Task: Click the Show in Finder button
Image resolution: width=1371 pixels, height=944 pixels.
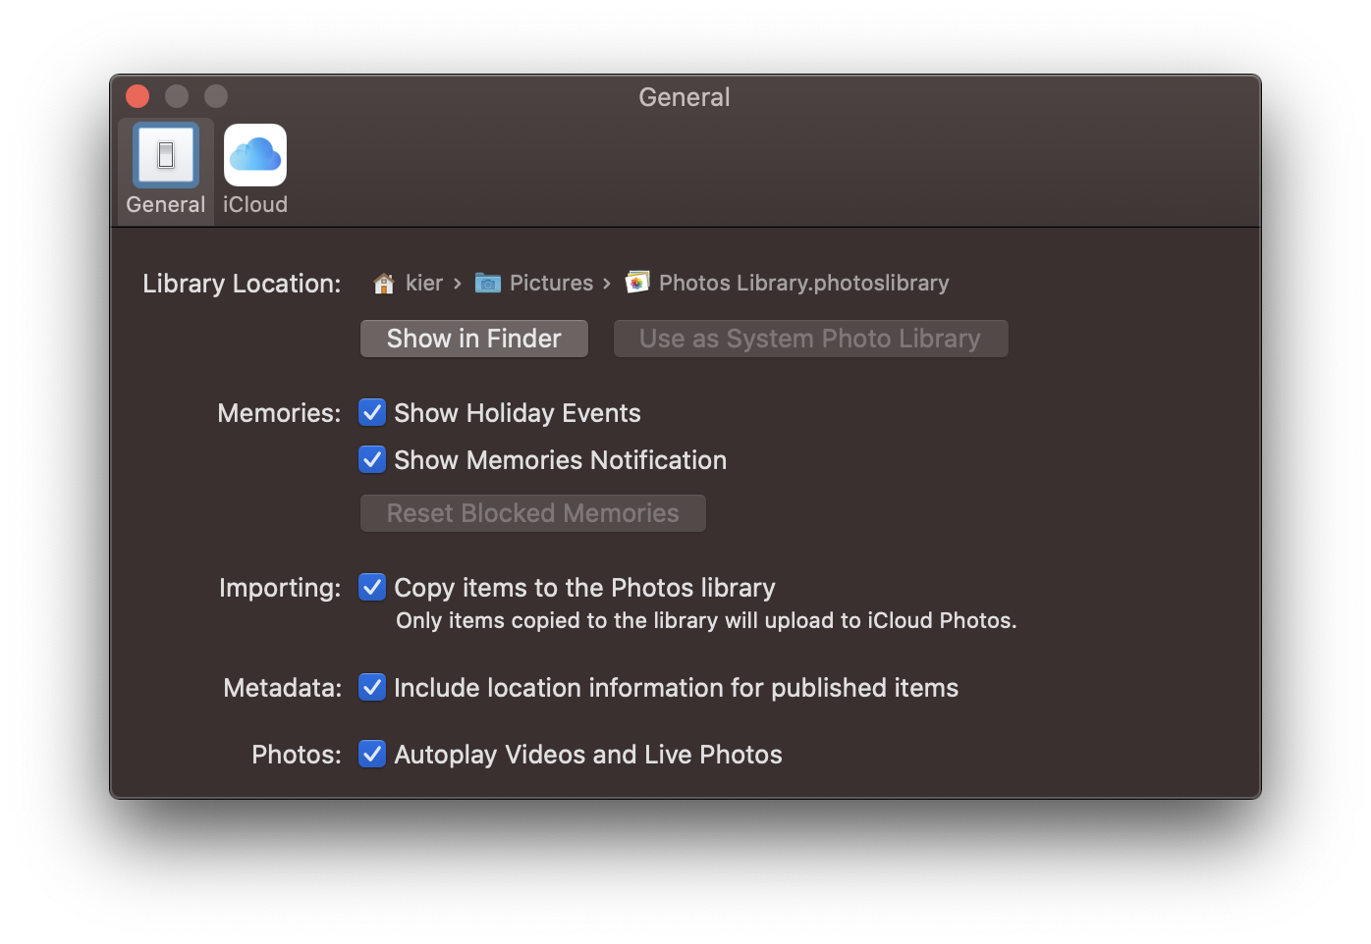Action: pos(474,339)
